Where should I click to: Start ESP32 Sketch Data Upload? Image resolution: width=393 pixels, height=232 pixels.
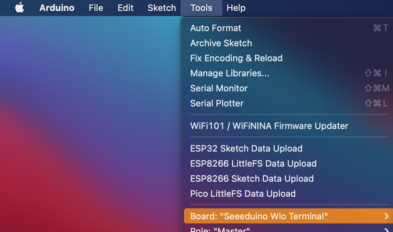tap(246, 149)
